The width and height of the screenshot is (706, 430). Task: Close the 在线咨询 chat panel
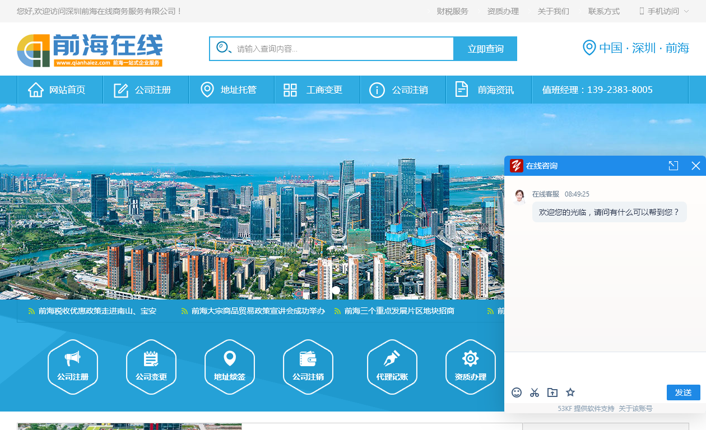point(696,166)
